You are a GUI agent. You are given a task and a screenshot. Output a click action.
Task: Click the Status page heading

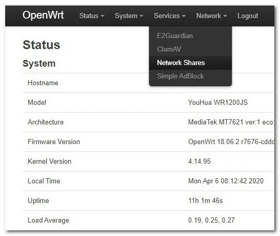tap(41, 45)
